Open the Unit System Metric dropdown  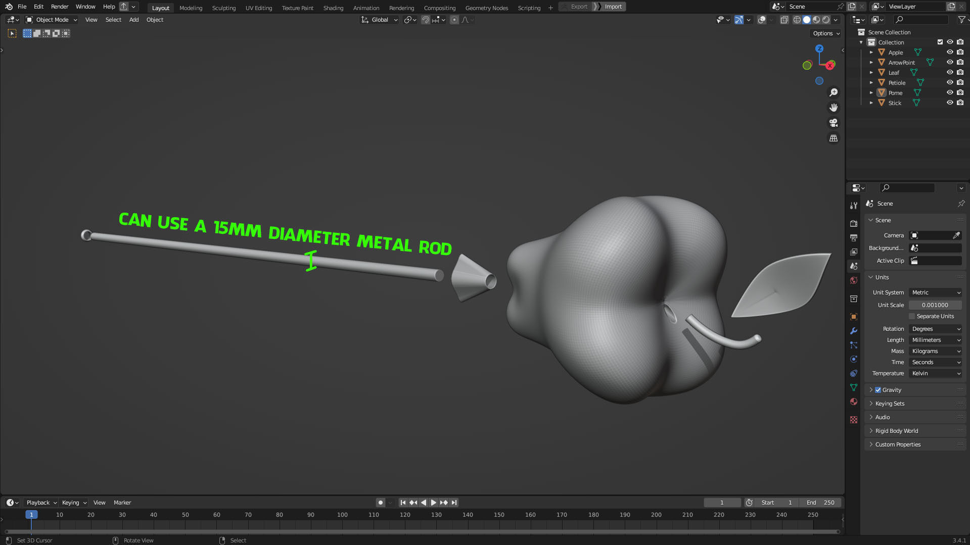pyautogui.click(x=936, y=292)
